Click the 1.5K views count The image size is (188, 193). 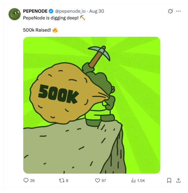[x=141, y=181]
